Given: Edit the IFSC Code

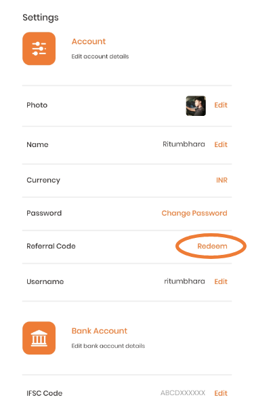Looking at the screenshot, I should point(221,393).
